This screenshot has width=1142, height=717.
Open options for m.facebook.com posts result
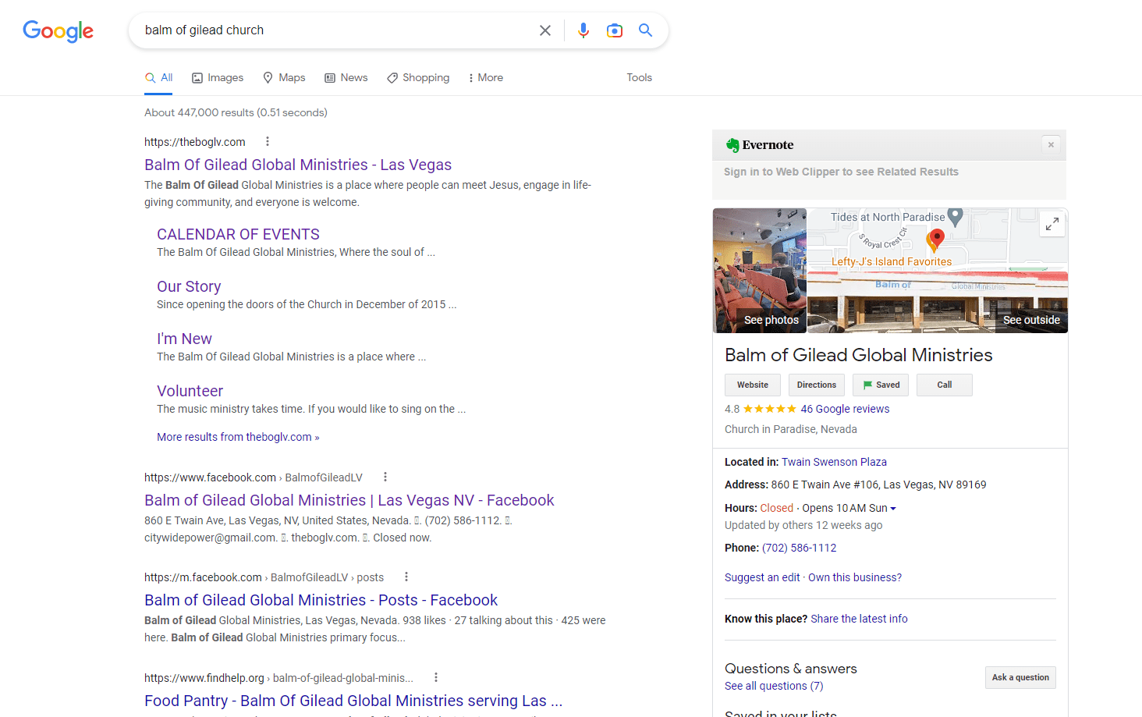point(406,577)
